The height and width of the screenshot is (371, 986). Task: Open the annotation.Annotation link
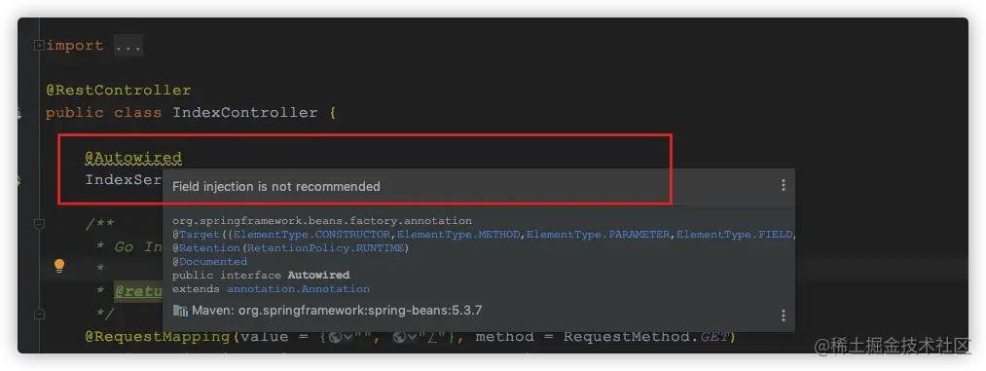(x=298, y=289)
